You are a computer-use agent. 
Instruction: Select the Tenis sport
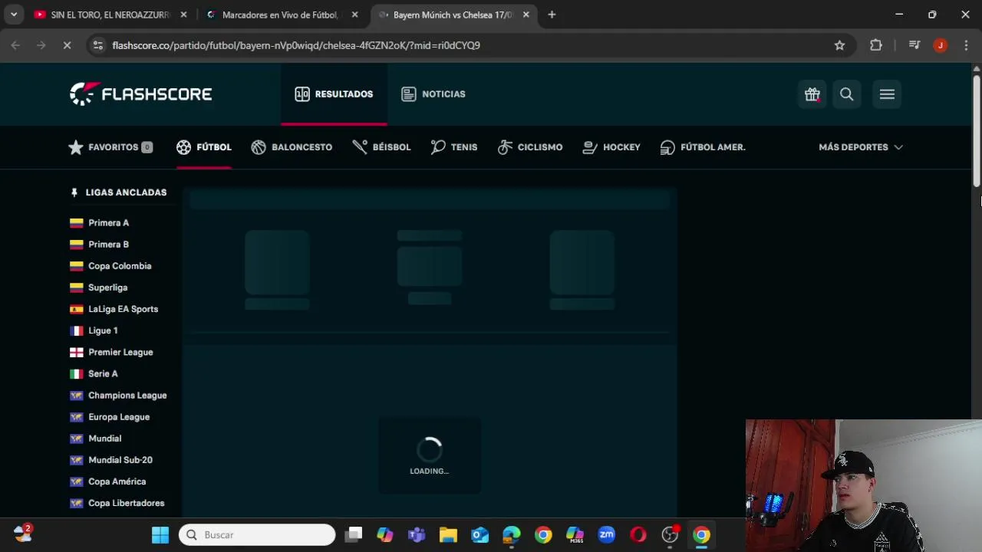tap(454, 147)
